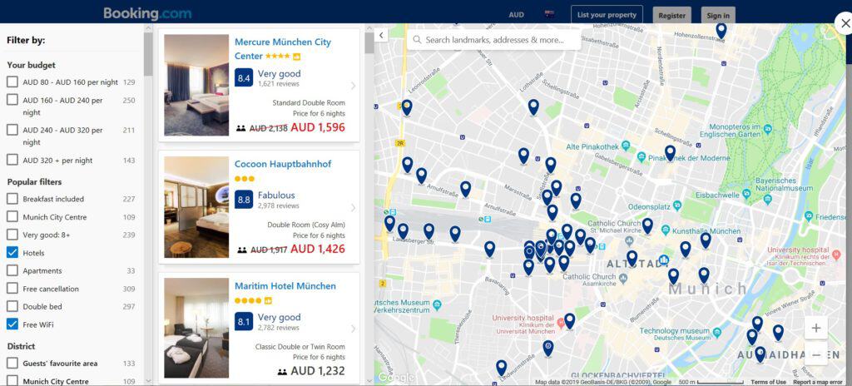The width and height of the screenshot is (852, 386).
Task: Click the List your property button
Action: 607,15
